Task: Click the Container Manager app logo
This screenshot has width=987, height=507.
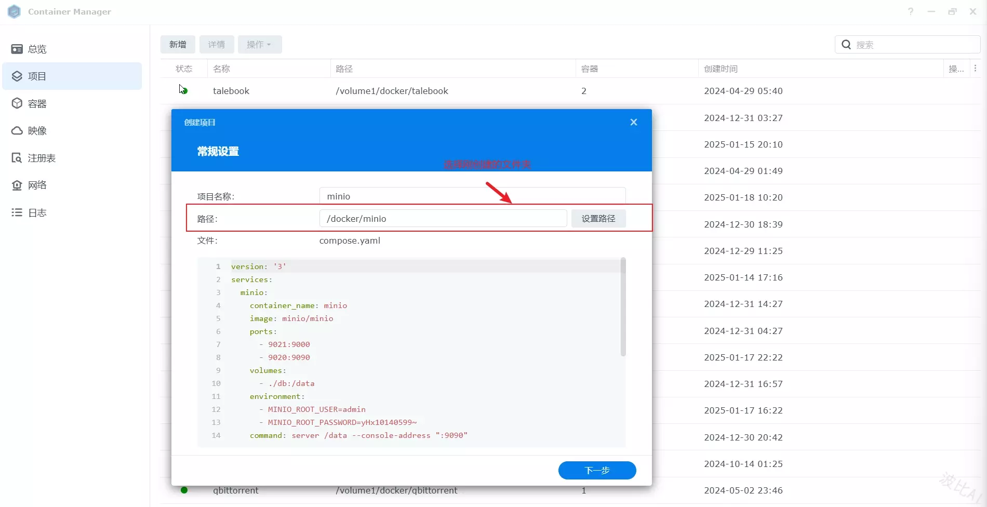Action: coord(15,11)
